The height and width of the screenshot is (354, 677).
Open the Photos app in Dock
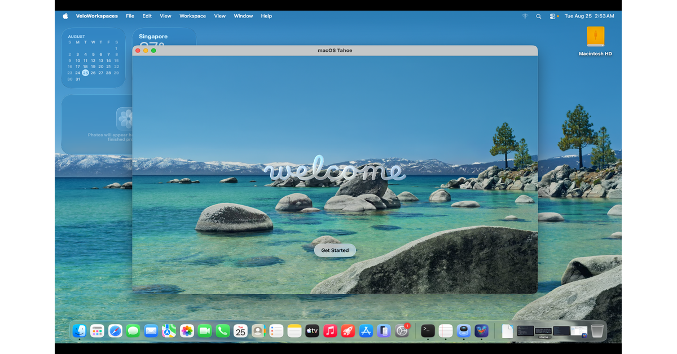[187, 331]
